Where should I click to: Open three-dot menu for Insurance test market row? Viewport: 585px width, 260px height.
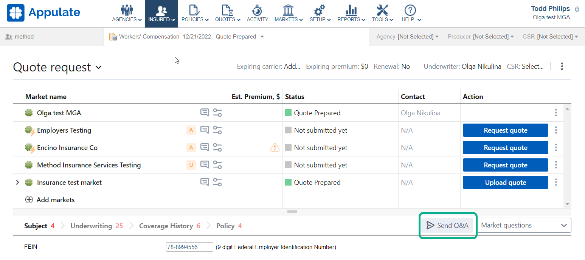(x=556, y=183)
